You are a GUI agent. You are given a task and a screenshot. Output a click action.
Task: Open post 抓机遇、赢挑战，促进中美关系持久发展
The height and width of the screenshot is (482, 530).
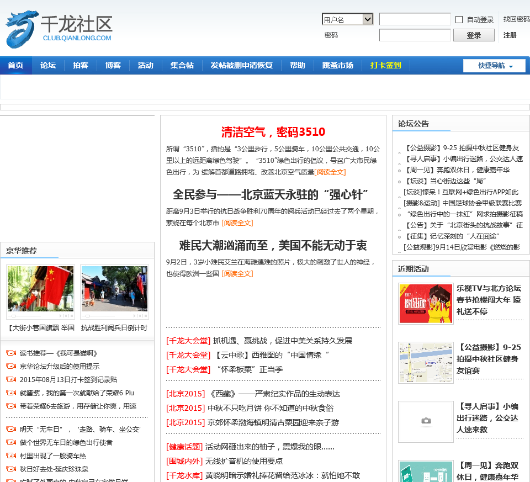click(283, 341)
